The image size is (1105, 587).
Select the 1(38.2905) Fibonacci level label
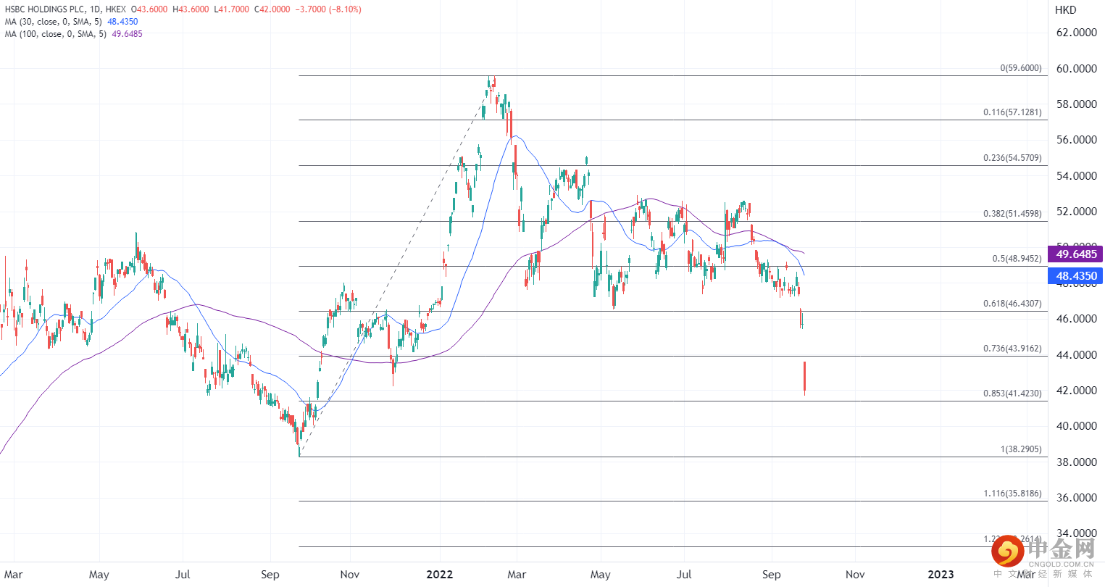[x=1021, y=449]
